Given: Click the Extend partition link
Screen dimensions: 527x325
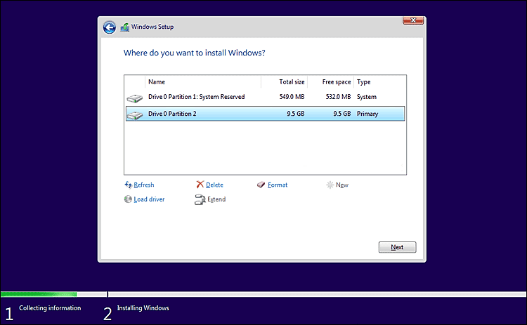Looking at the screenshot, I should click(x=216, y=199).
